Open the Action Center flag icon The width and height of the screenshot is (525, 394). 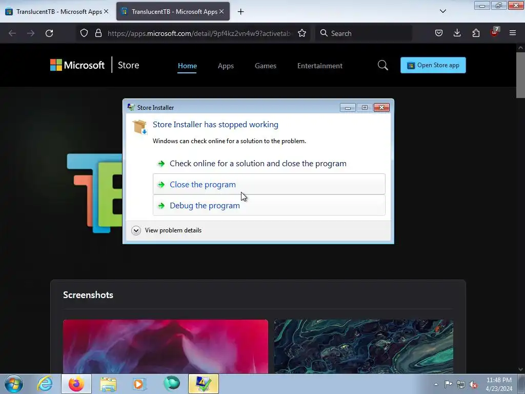(x=448, y=384)
